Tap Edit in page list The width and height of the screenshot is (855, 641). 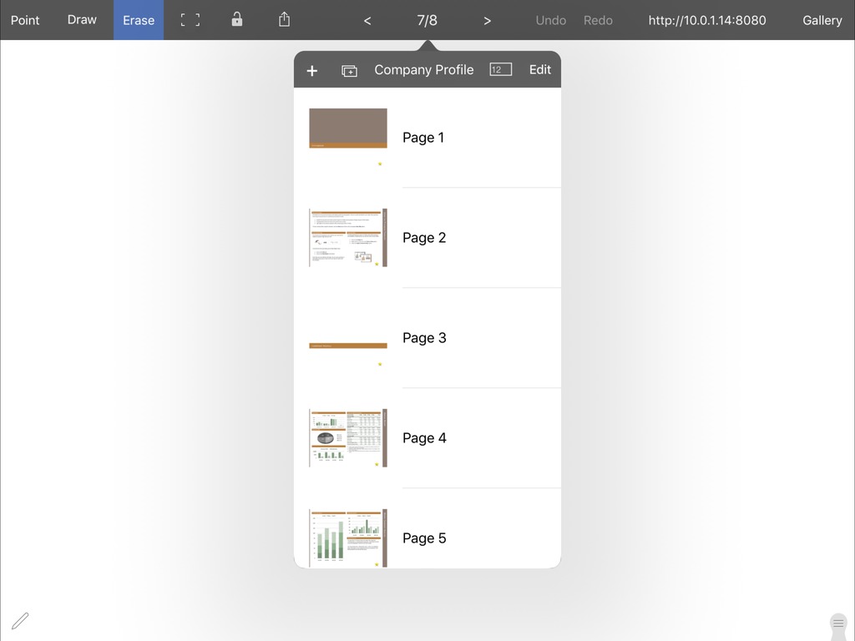(x=540, y=69)
